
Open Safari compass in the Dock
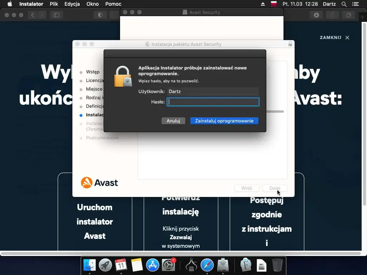pyautogui.click(x=207, y=265)
